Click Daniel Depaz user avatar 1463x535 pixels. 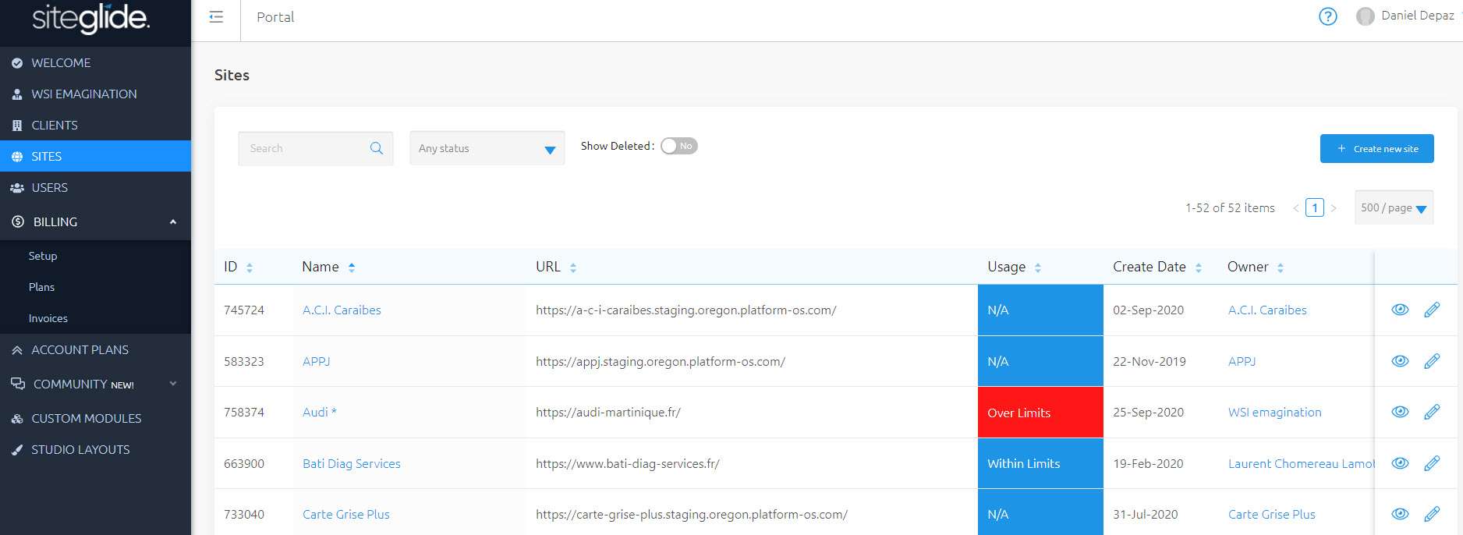pyautogui.click(x=1365, y=16)
